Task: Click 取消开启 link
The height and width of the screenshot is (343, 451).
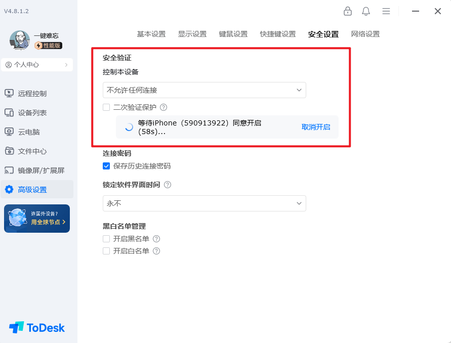Action: (x=315, y=127)
